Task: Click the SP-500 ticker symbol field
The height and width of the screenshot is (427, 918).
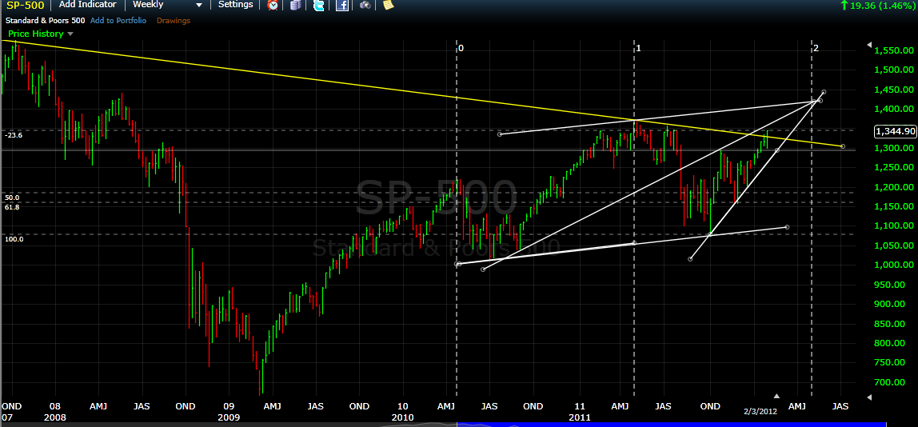Action: tap(23, 5)
